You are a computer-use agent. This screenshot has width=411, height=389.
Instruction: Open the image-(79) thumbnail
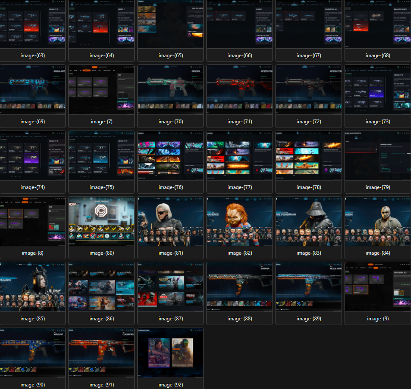click(378, 156)
